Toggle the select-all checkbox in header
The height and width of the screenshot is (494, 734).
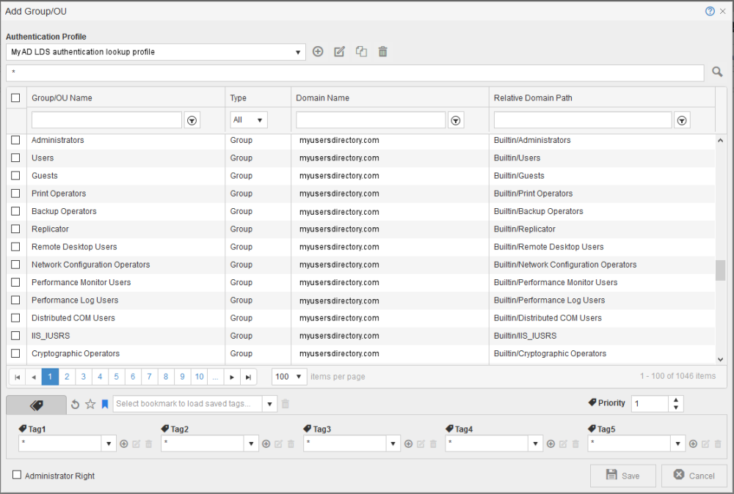[15, 97]
